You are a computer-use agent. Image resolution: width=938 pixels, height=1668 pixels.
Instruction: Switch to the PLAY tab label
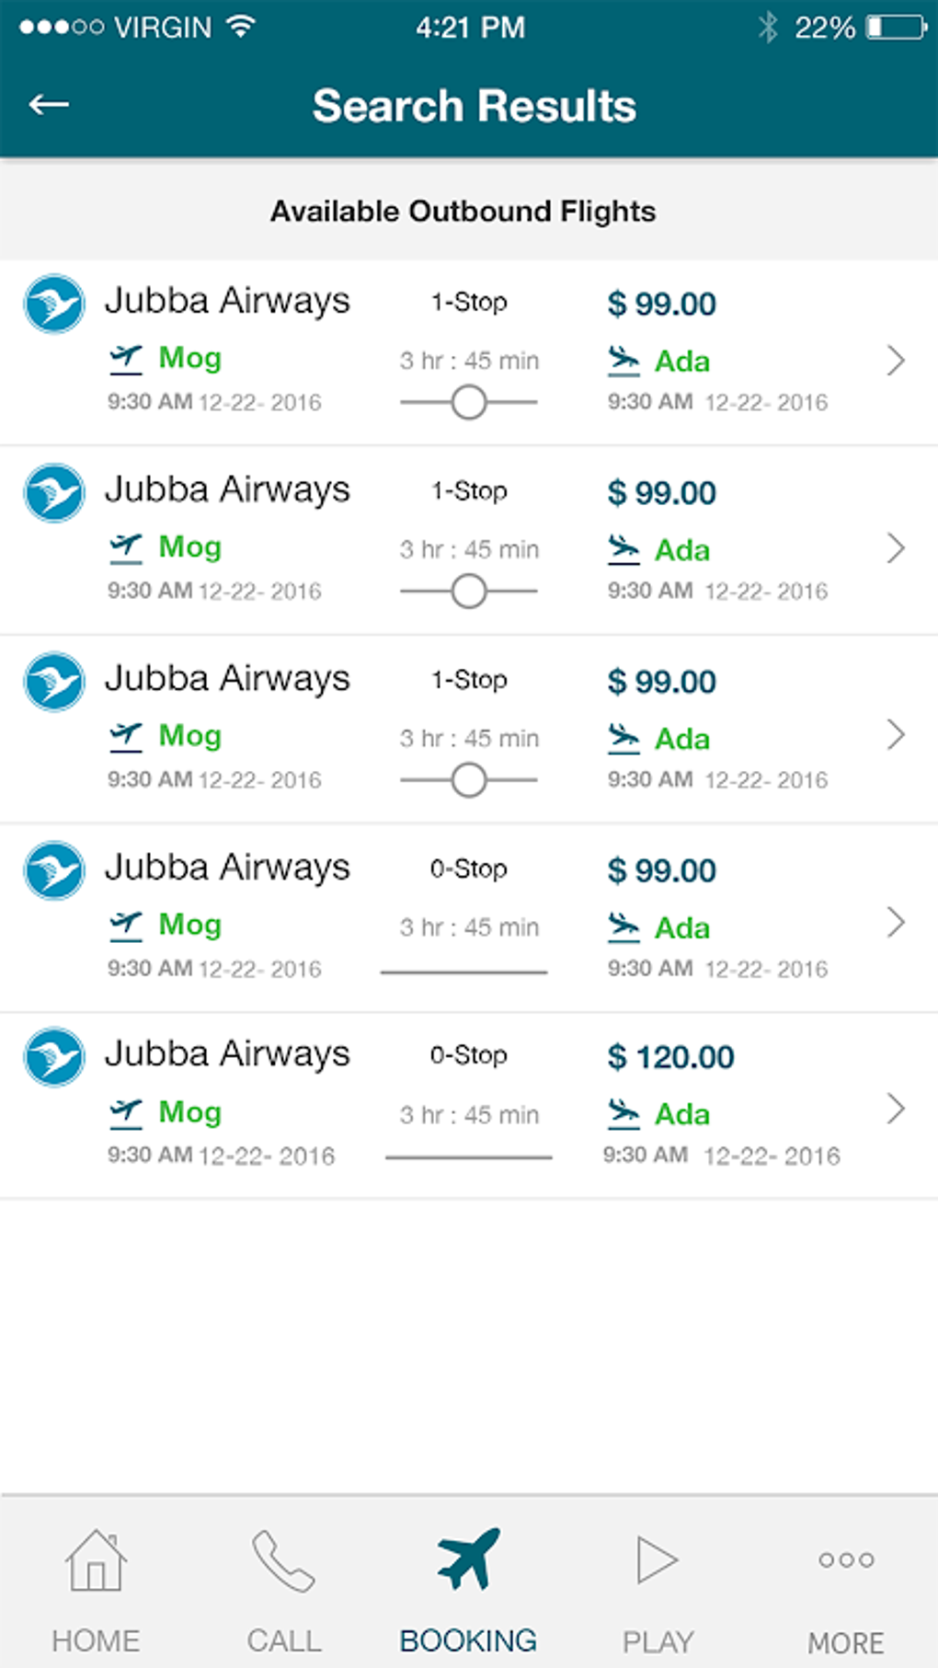(658, 1641)
